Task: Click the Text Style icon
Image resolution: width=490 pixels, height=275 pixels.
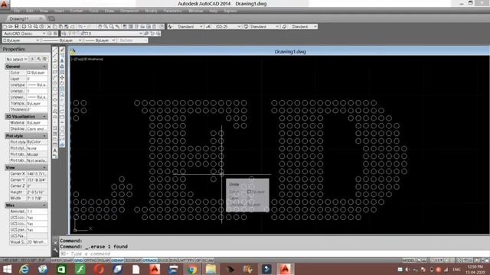Action: [170, 27]
